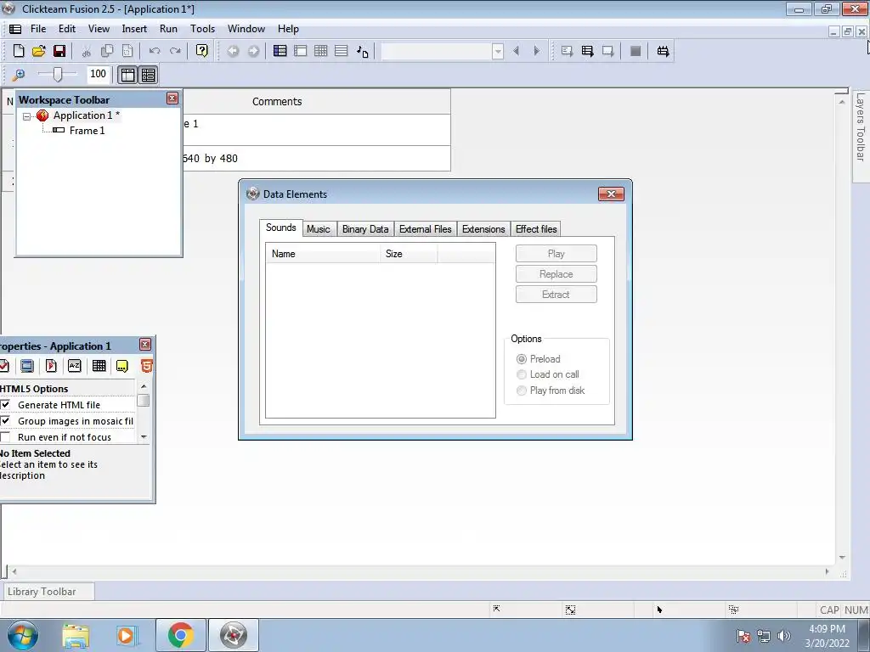
Task: Open the Library Toolbar tab
Action: coord(48,592)
